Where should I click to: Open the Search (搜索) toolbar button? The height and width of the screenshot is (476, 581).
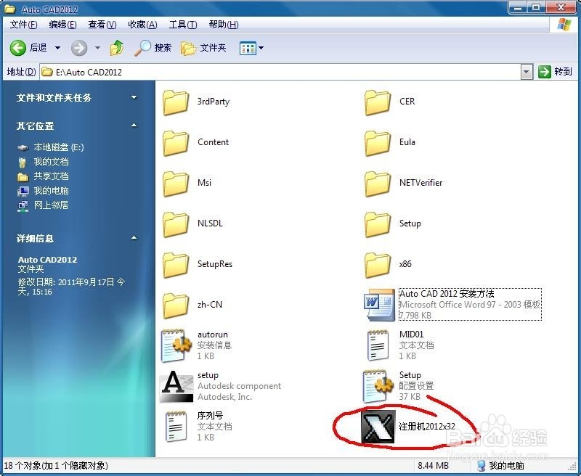[153, 48]
